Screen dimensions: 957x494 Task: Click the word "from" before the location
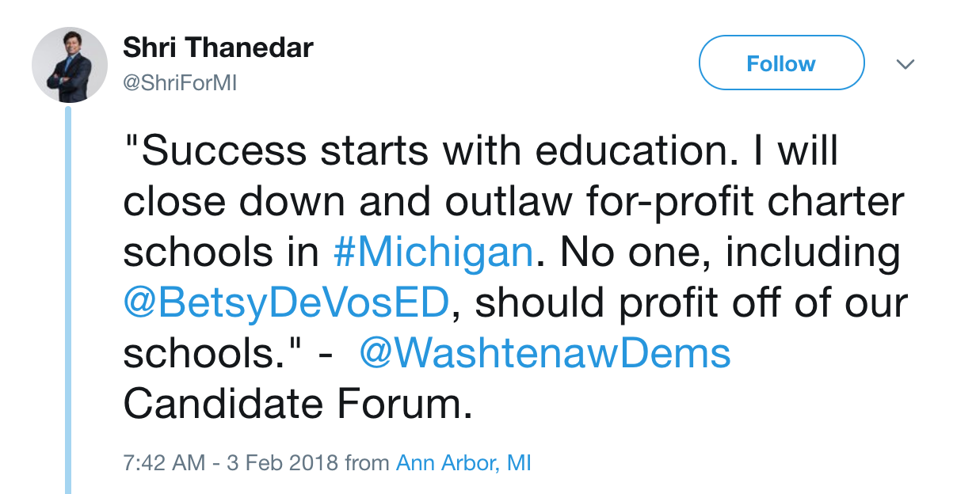368,462
